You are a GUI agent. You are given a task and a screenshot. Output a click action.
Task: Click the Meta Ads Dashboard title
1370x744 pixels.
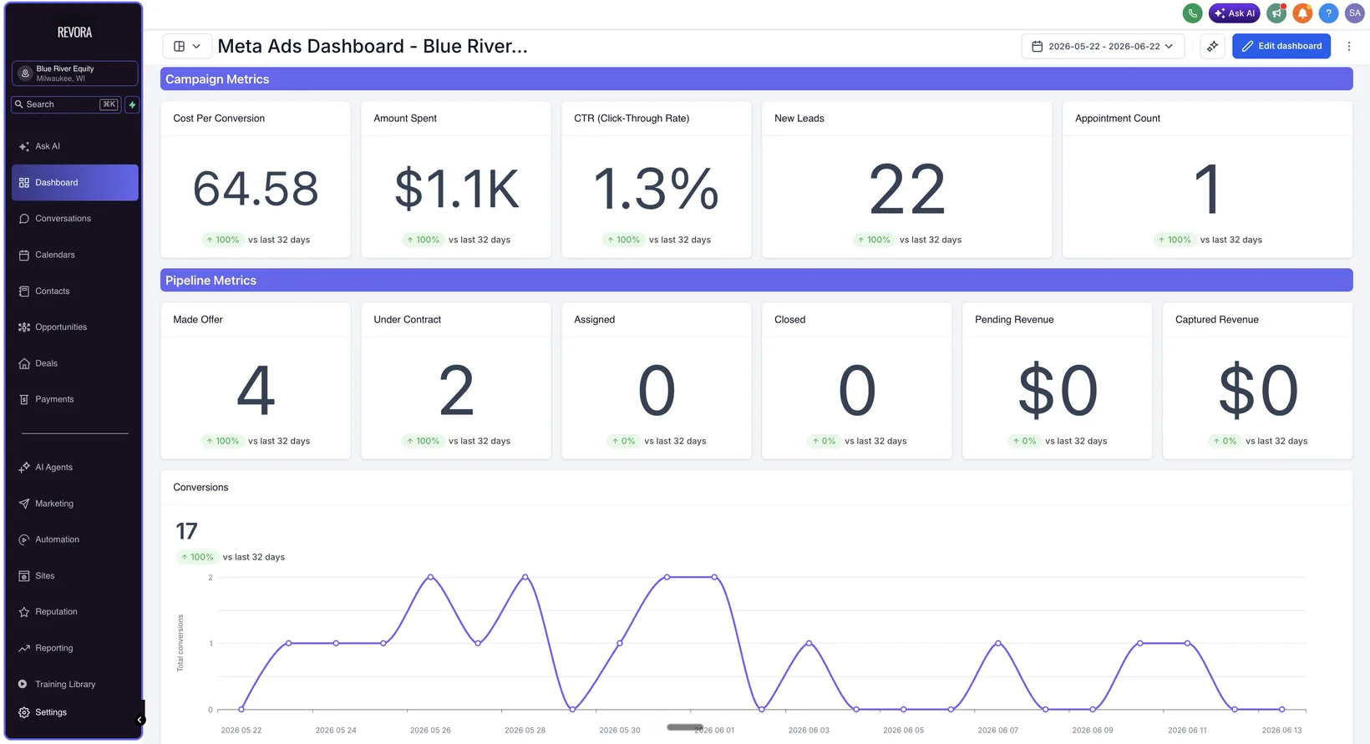click(x=373, y=46)
